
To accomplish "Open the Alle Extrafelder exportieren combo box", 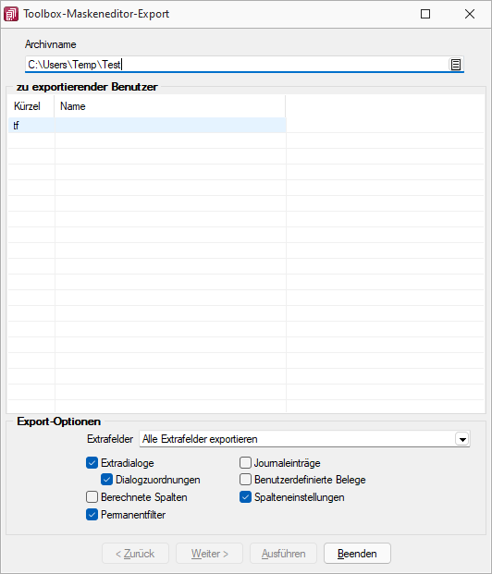I will coord(304,439).
